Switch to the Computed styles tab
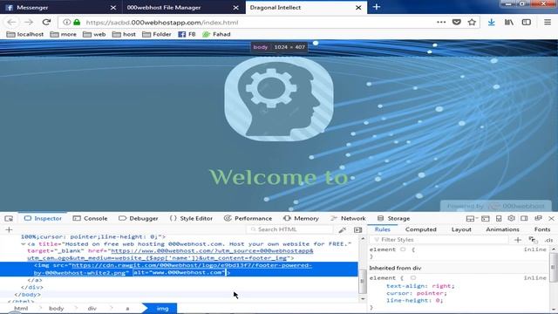 (420, 229)
